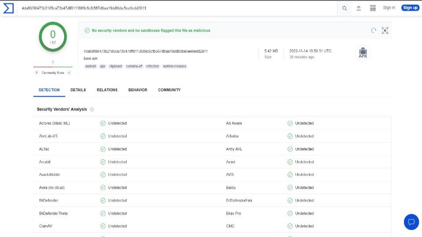Click the Undetected check icon for CMC

290,226
